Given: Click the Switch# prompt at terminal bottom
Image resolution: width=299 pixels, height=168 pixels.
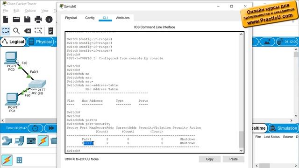Looking at the screenshot, I should [73, 151].
